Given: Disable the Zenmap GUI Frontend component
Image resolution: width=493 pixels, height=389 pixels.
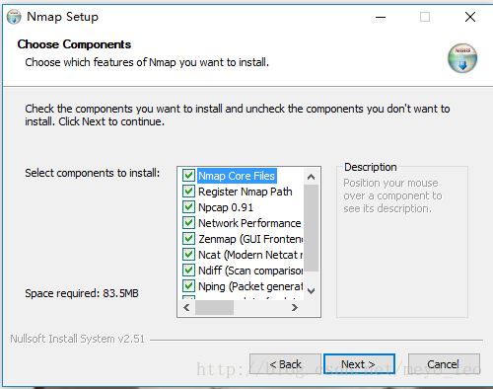Looking at the screenshot, I should (x=188, y=239).
